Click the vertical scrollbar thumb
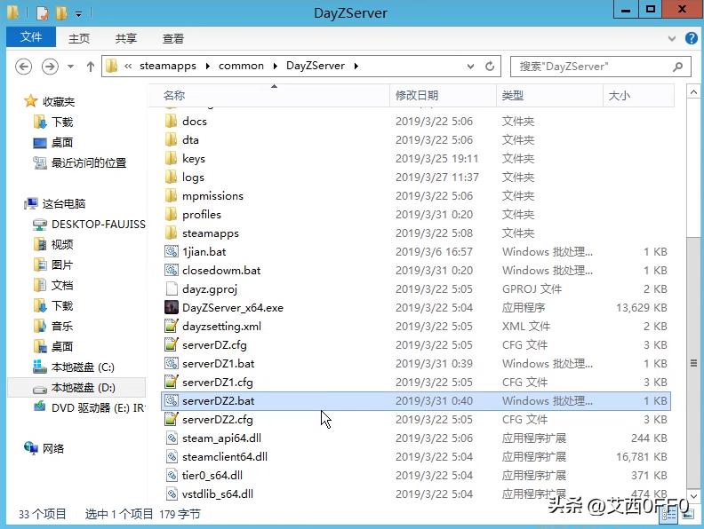Image resolution: width=704 pixels, height=529 pixels. pos(693,363)
